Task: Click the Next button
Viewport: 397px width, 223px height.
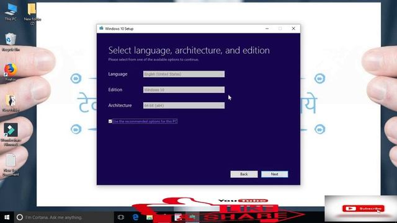Action: pyautogui.click(x=274, y=174)
